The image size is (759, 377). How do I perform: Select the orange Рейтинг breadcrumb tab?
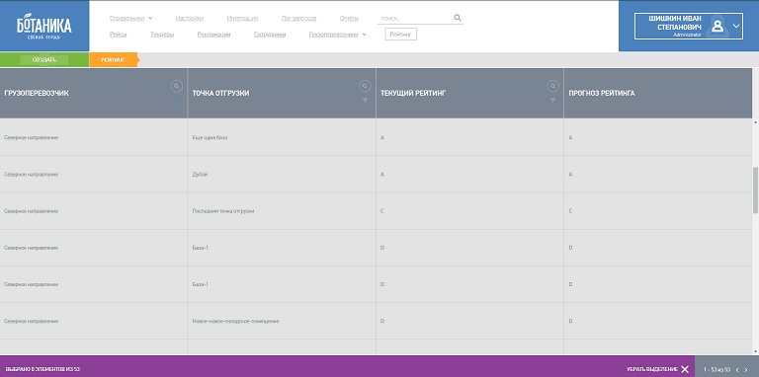(114, 60)
